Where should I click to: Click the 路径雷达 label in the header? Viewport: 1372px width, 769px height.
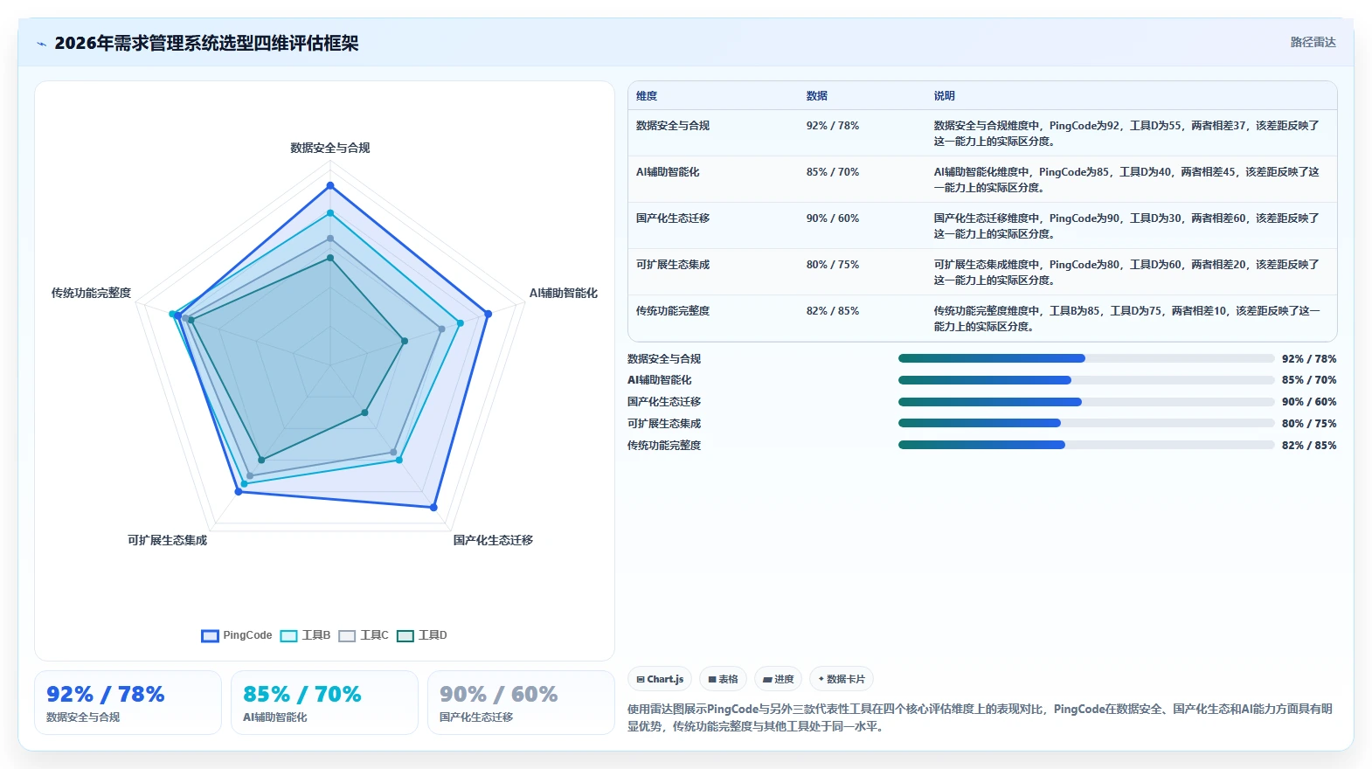pyautogui.click(x=1313, y=42)
